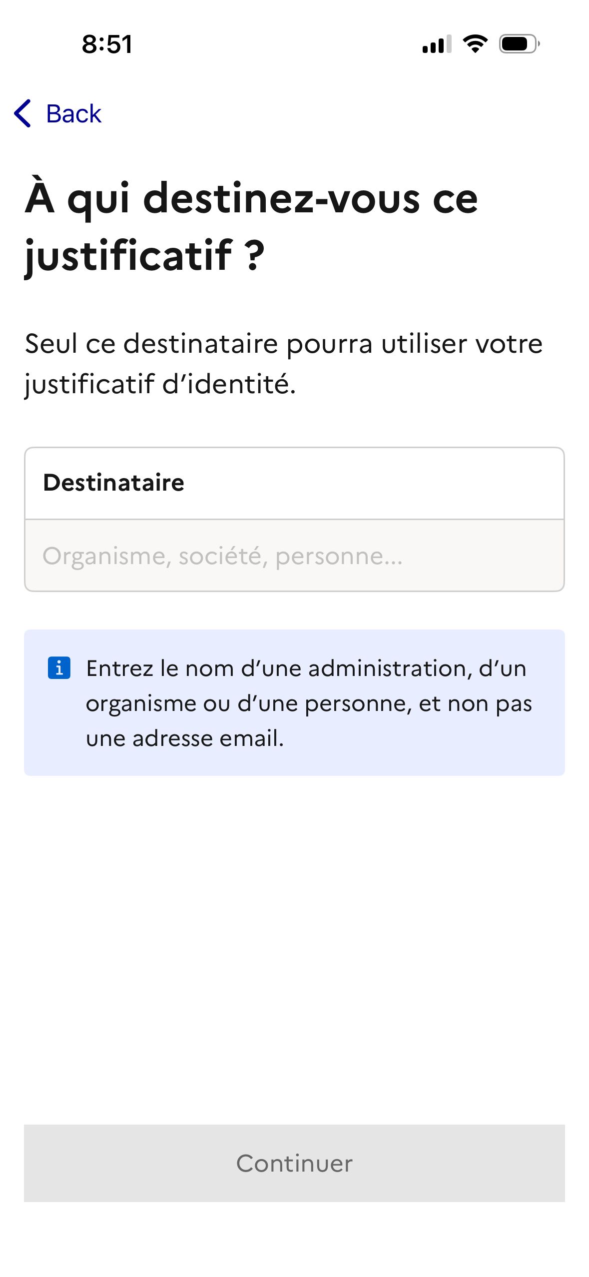Click the Wi-Fi status icon
The height and width of the screenshot is (1277, 589).
(475, 44)
